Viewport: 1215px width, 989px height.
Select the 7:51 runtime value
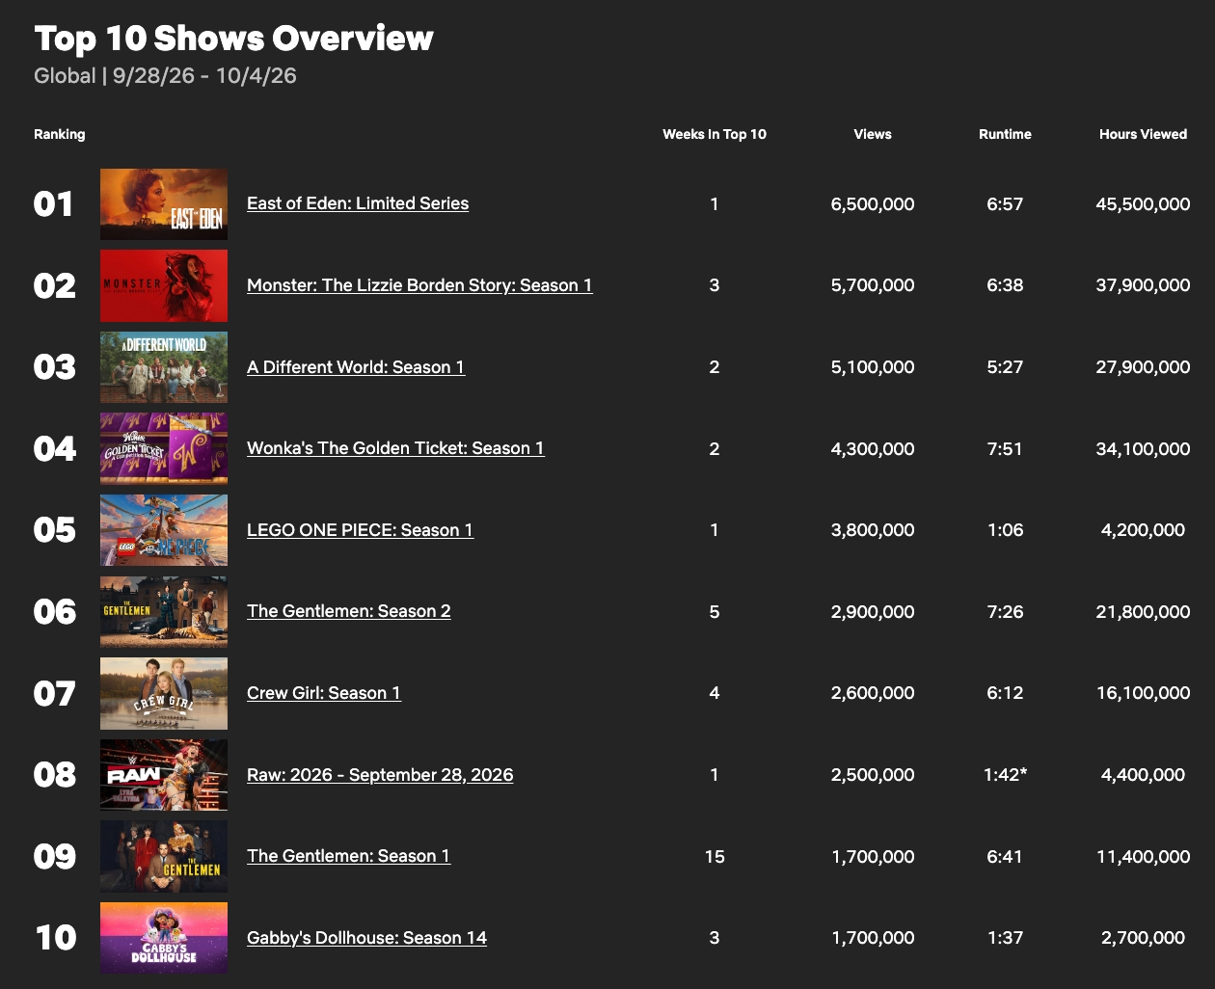coord(1005,449)
